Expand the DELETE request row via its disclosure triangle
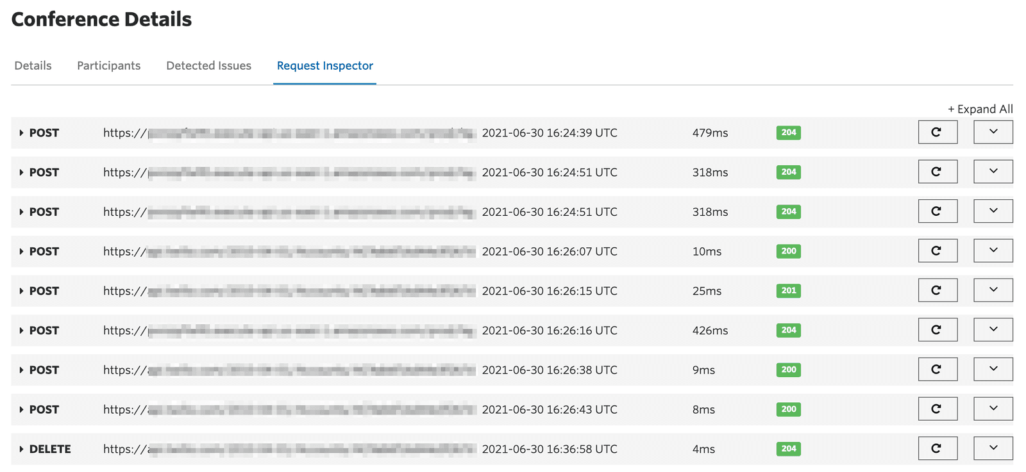Viewport: 1026px width, 472px height. pyautogui.click(x=21, y=448)
